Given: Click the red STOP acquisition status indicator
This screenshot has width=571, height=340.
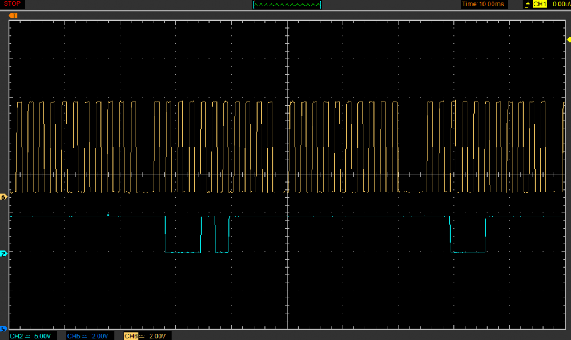Looking at the screenshot, I should 11,4.
